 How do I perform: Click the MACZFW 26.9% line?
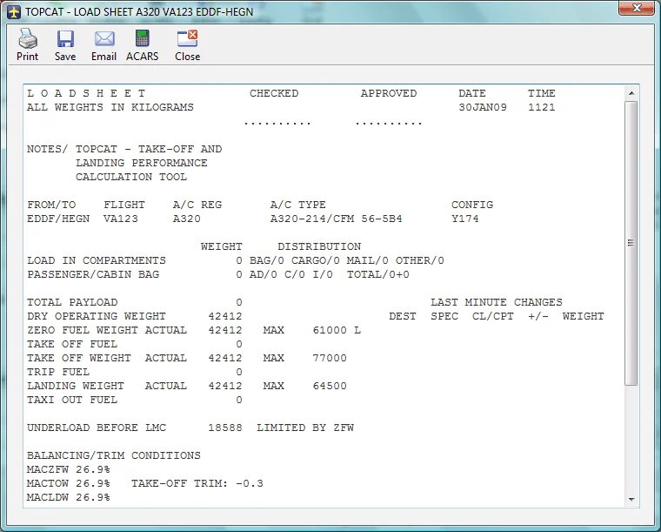pos(69,469)
